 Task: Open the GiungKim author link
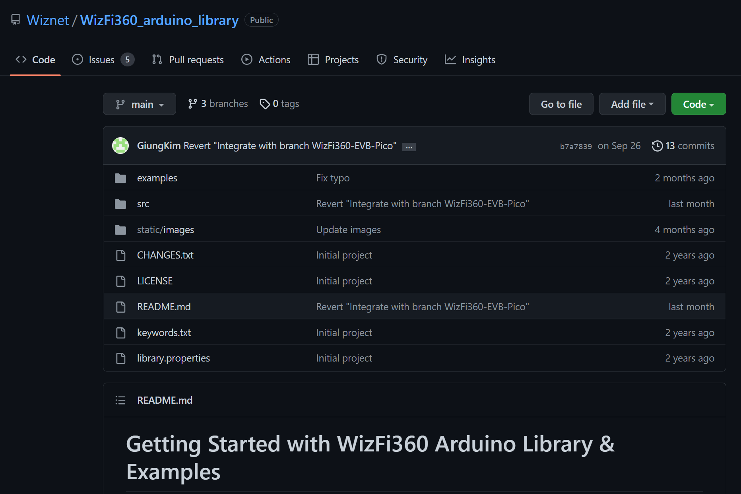click(159, 146)
